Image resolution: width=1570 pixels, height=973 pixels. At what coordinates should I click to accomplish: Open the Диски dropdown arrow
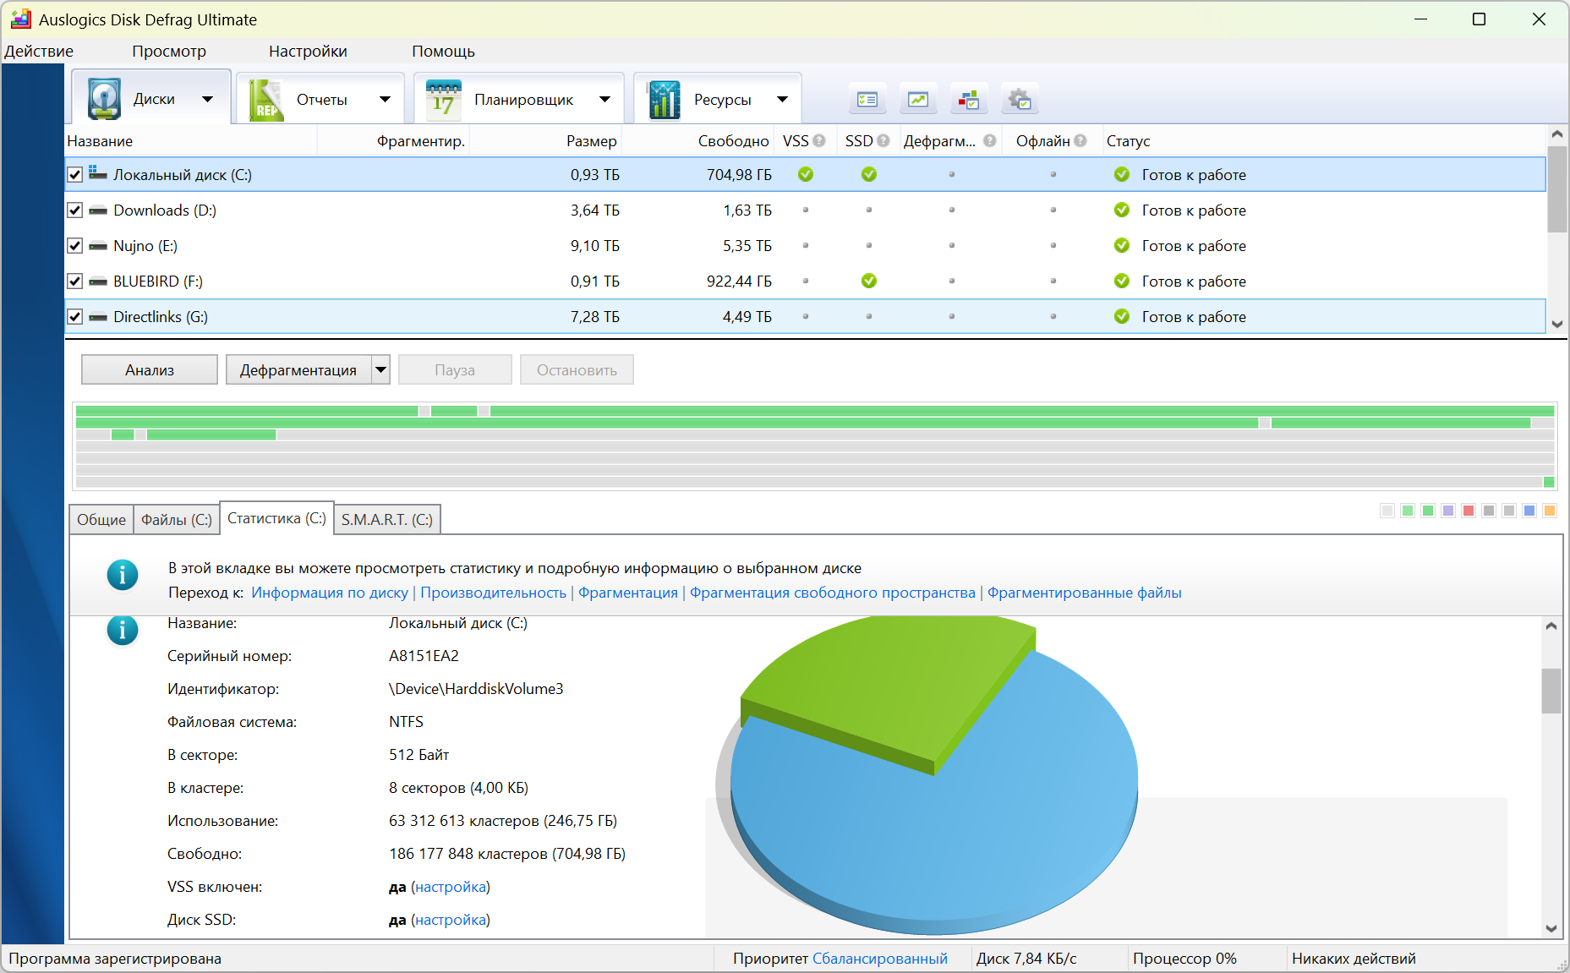(207, 100)
